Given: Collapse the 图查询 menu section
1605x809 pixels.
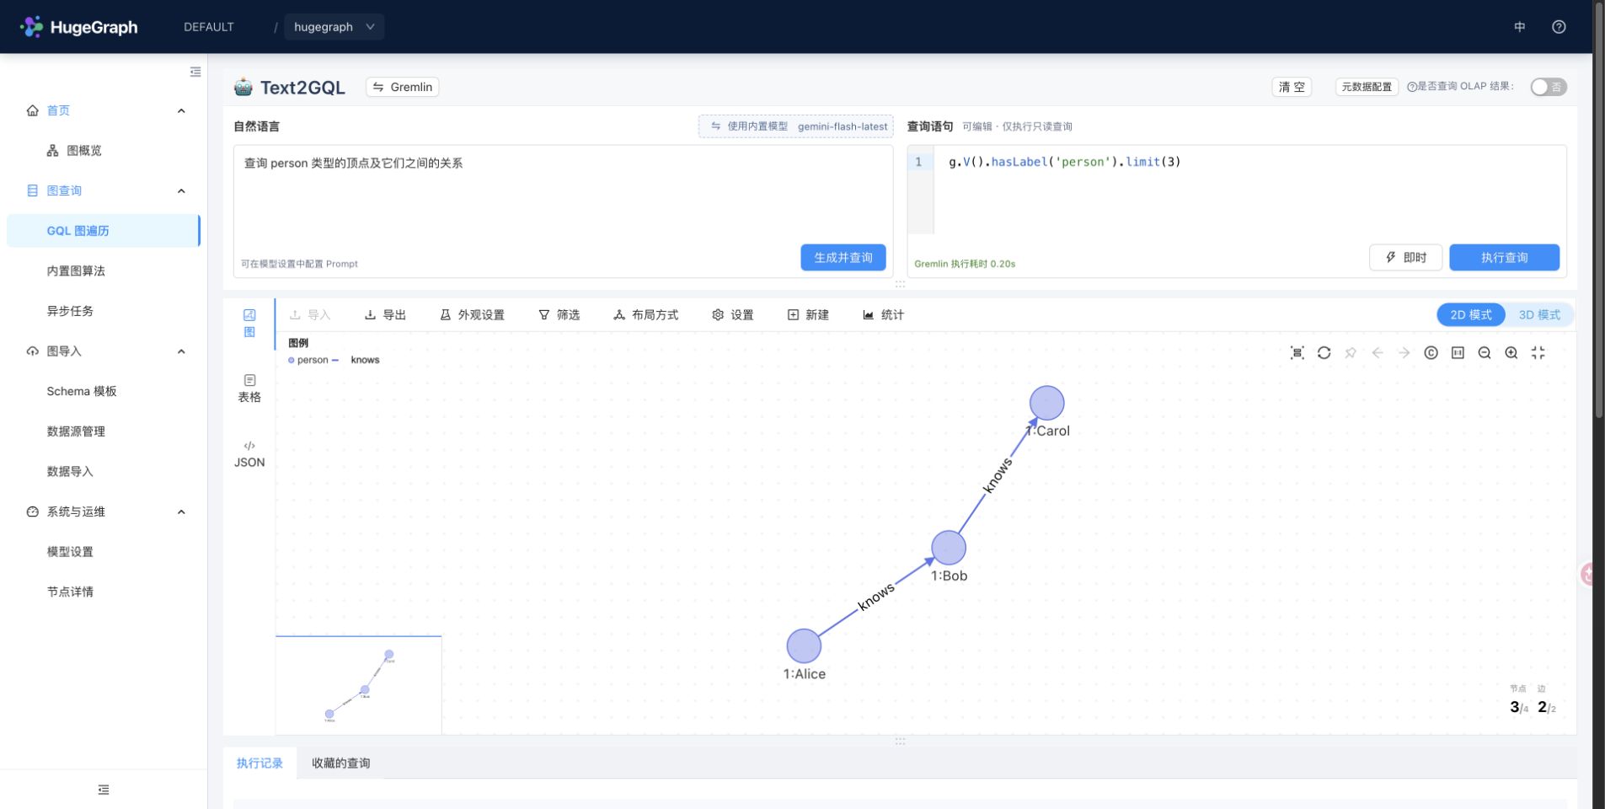Looking at the screenshot, I should [x=181, y=190].
